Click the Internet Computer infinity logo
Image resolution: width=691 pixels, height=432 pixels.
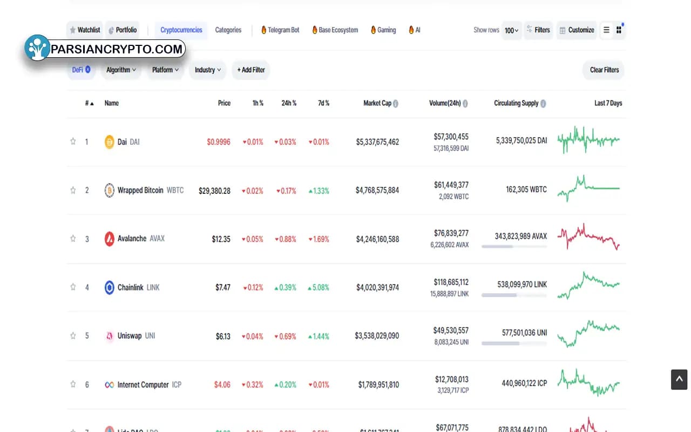[x=109, y=384]
